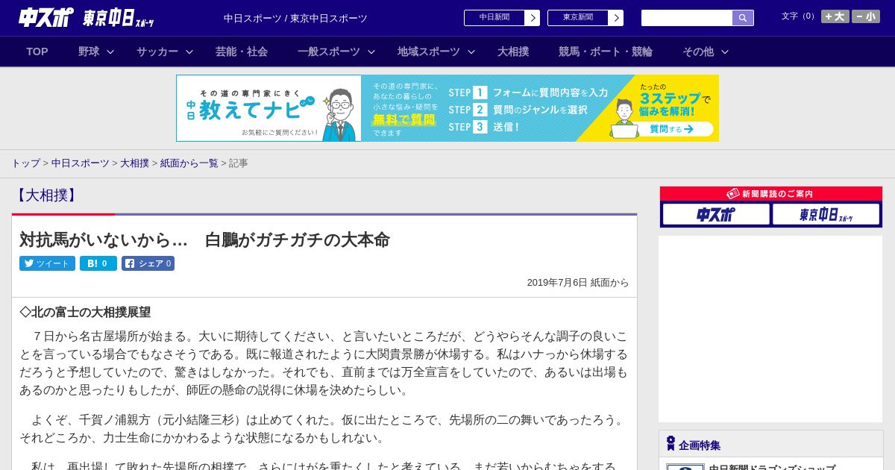The width and height of the screenshot is (895, 470).
Task: Open the 地域スポーツ navigation menu
Action: (x=429, y=51)
